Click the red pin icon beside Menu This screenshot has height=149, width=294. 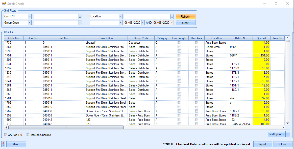(x=3, y=144)
